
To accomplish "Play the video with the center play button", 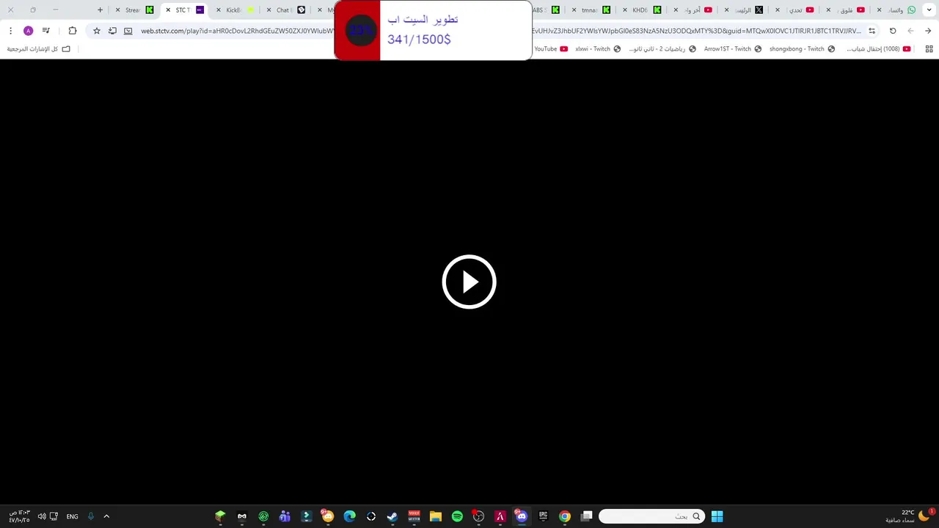I will 469,282.
